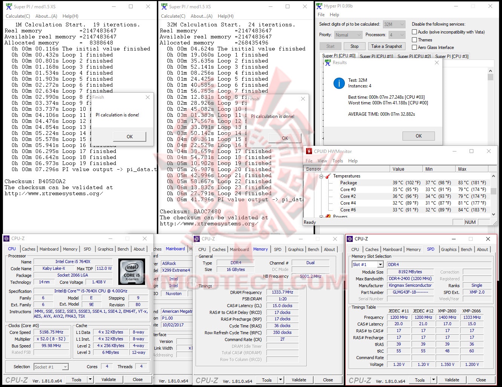Click the Stop button in Hyper PI
The width and height of the screenshot is (502, 387).
click(355, 46)
